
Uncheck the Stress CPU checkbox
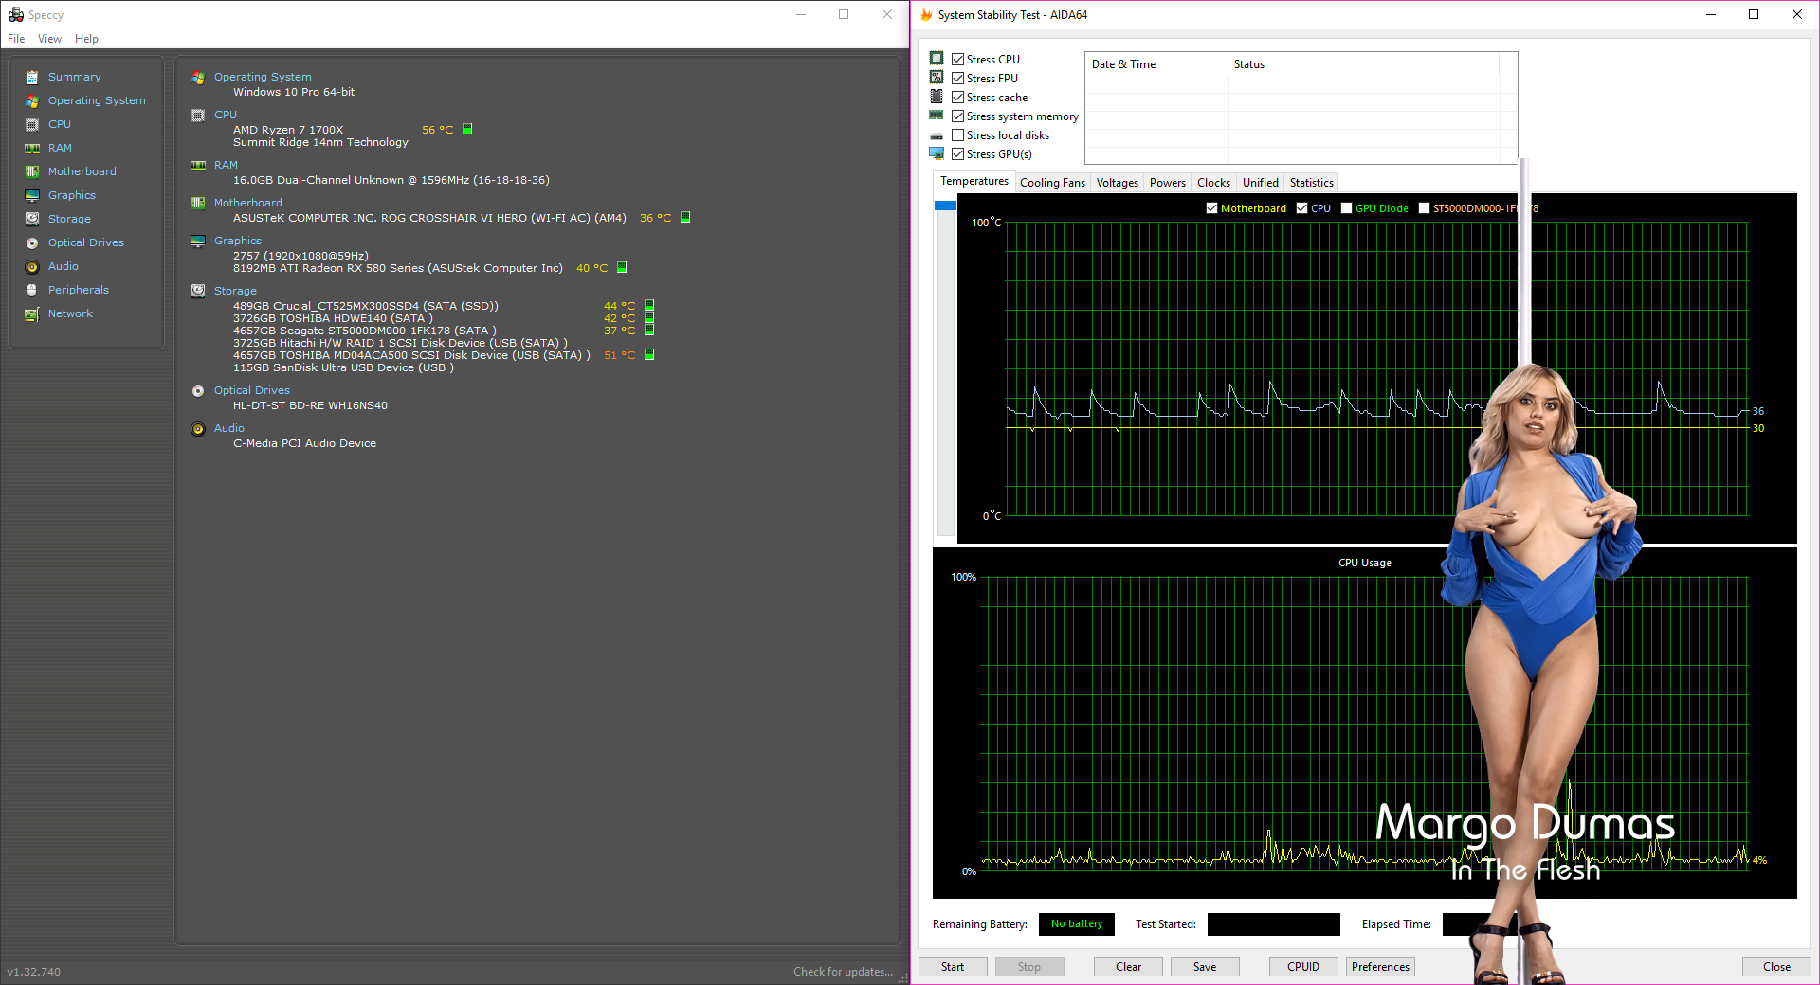(957, 60)
